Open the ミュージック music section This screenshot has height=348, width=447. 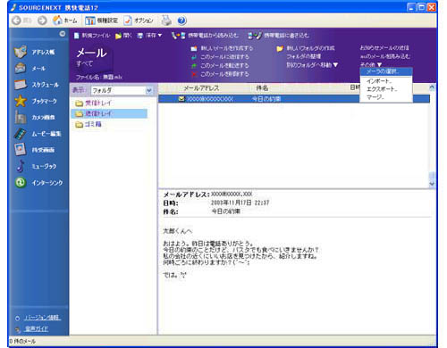coord(36,166)
